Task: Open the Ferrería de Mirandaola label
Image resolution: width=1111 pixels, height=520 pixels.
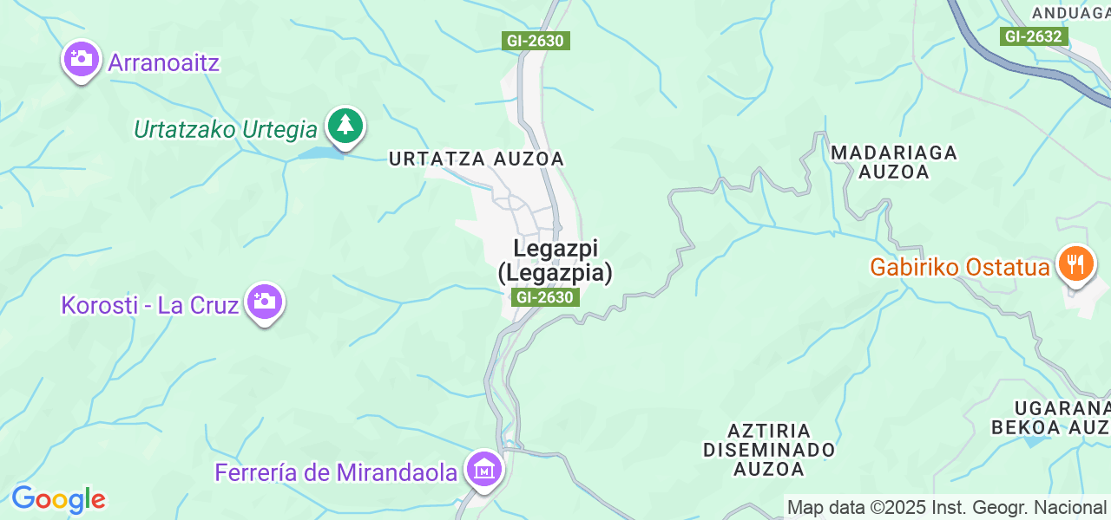Action: coord(337,472)
